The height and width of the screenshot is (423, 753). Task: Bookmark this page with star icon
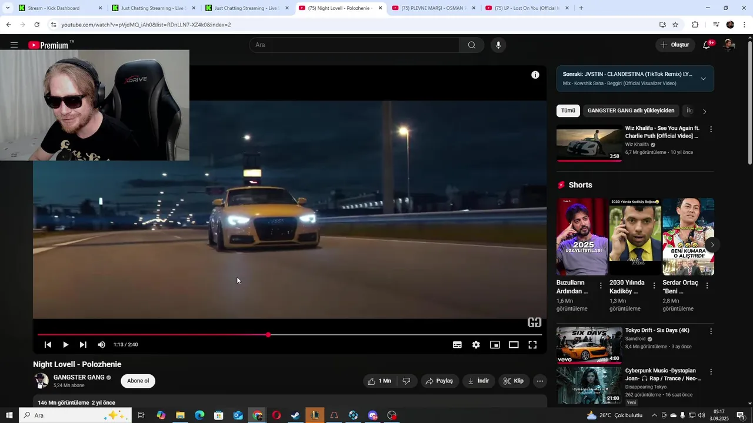675,25
